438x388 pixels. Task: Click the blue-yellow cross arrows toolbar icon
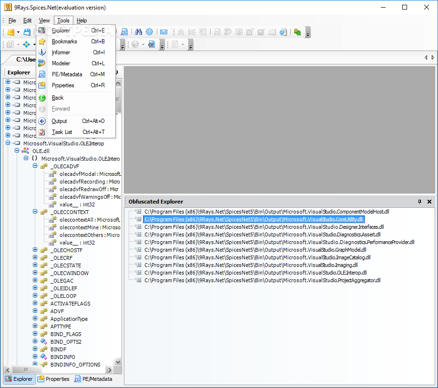coord(26,44)
